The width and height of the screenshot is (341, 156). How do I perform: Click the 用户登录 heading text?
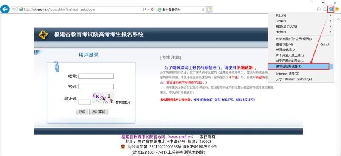point(88,55)
